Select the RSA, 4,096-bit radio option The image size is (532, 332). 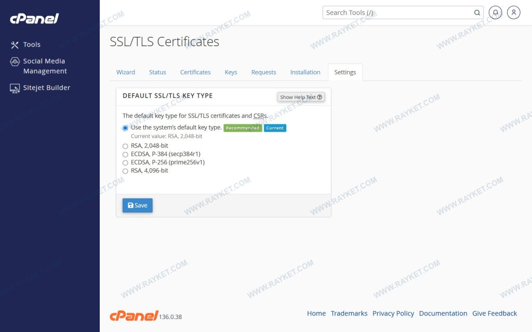click(125, 171)
